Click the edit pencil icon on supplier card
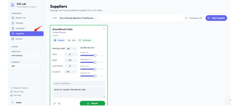This screenshot has width=239, height=106. click(x=55, y=103)
